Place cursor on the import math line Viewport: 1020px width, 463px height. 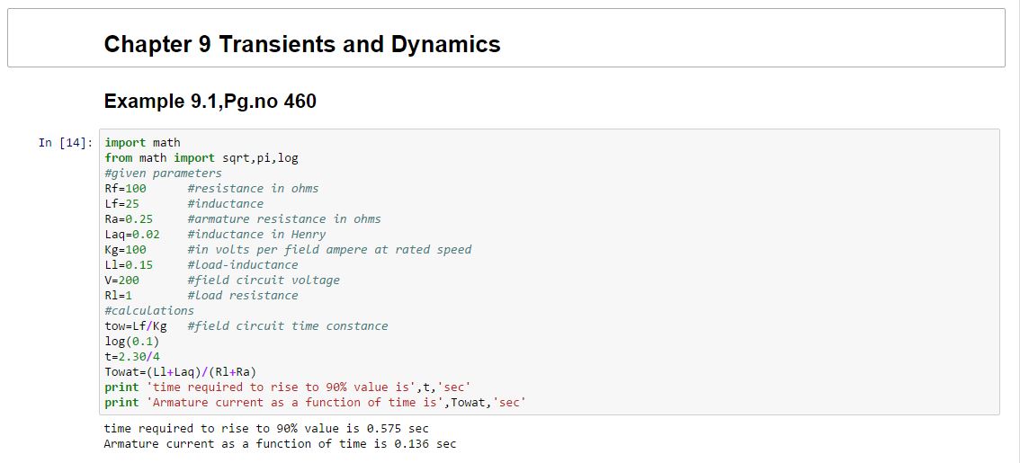pyautogui.click(x=142, y=143)
